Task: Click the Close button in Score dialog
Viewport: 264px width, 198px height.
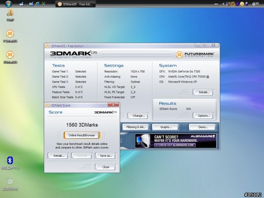Action: tap(106, 167)
